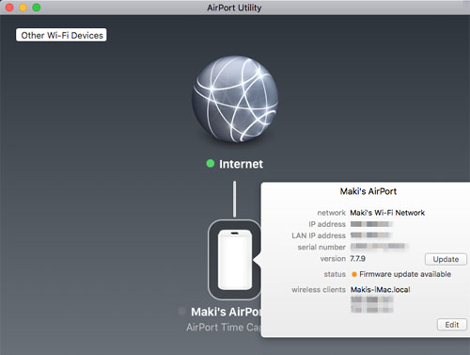
Task: Click the green Internet status dot
Action: (x=211, y=164)
